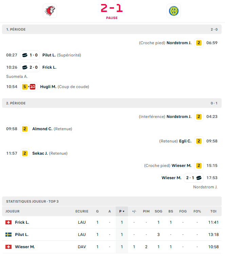Open Frick L. in the stats table
Image resolution: width=225 pixels, height=256 pixels.
(22, 222)
